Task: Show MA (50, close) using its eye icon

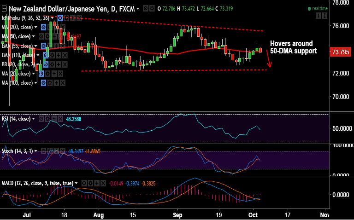Action: (x=41, y=36)
